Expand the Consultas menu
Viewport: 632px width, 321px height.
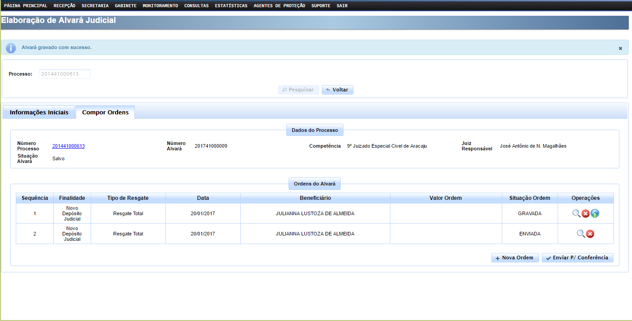(197, 6)
